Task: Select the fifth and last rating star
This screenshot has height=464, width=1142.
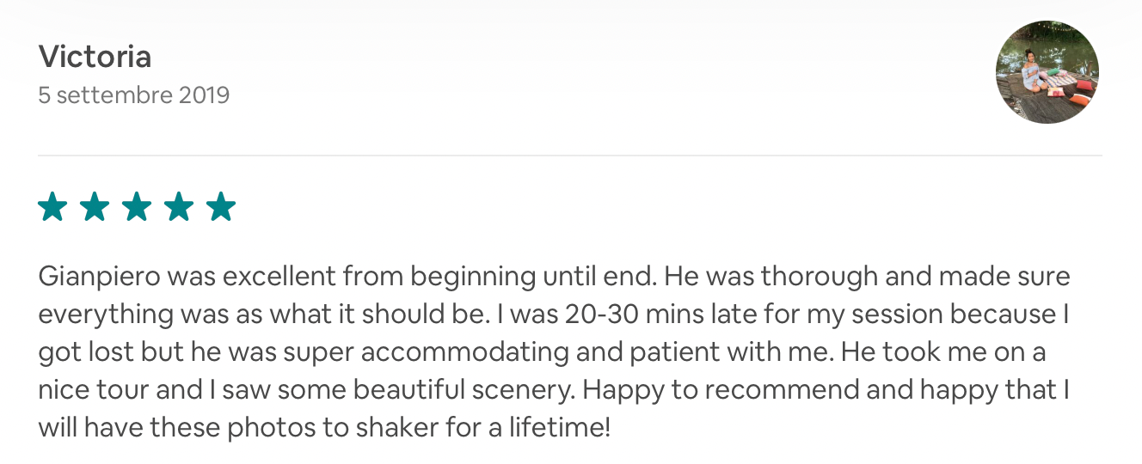Action: [x=221, y=207]
